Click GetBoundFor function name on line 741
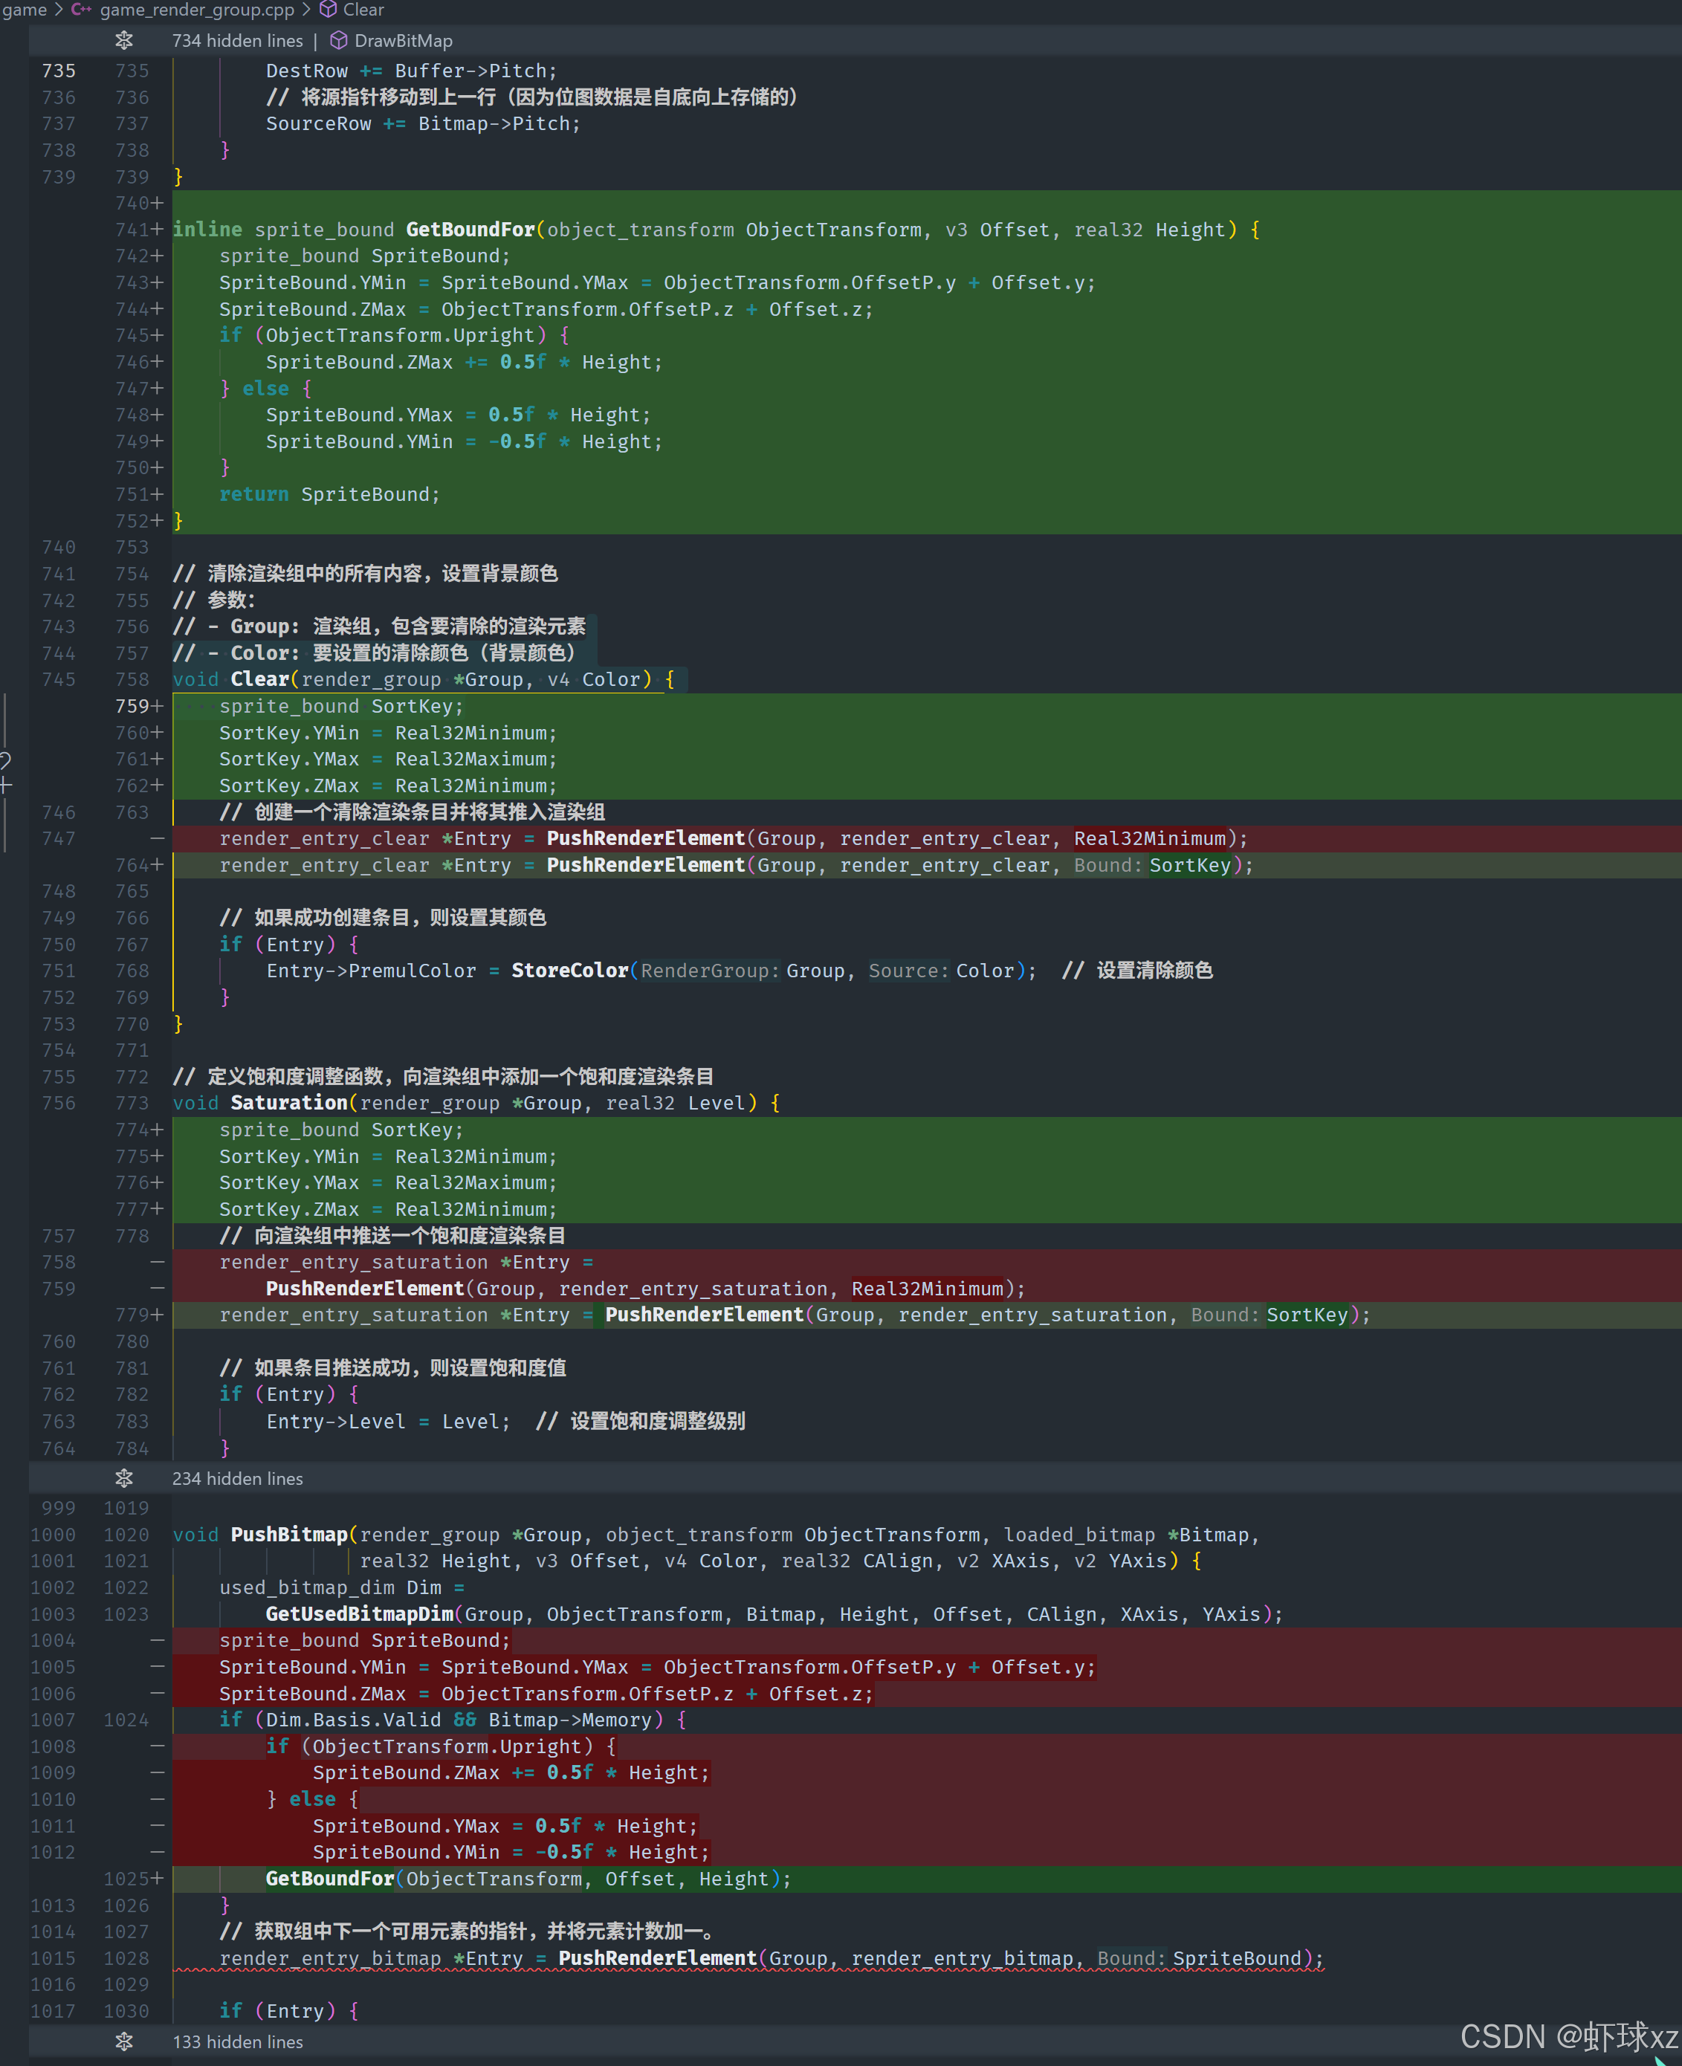 (x=470, y=230)
